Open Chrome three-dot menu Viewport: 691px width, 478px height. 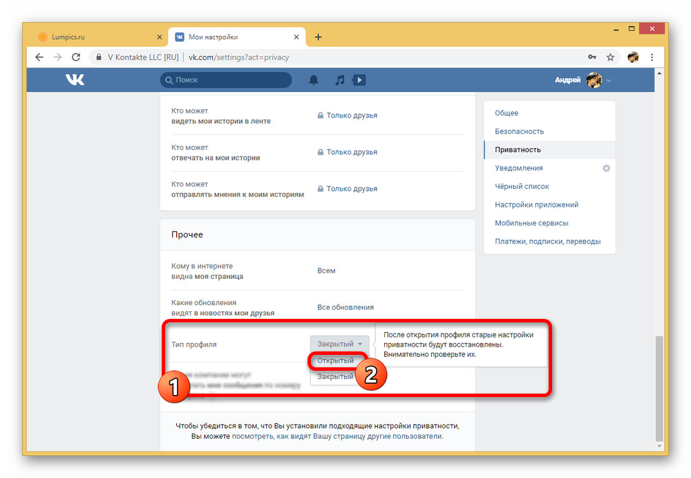(x=652, y=57)
